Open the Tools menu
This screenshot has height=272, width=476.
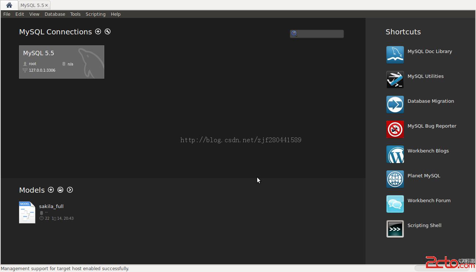[75, 14]
